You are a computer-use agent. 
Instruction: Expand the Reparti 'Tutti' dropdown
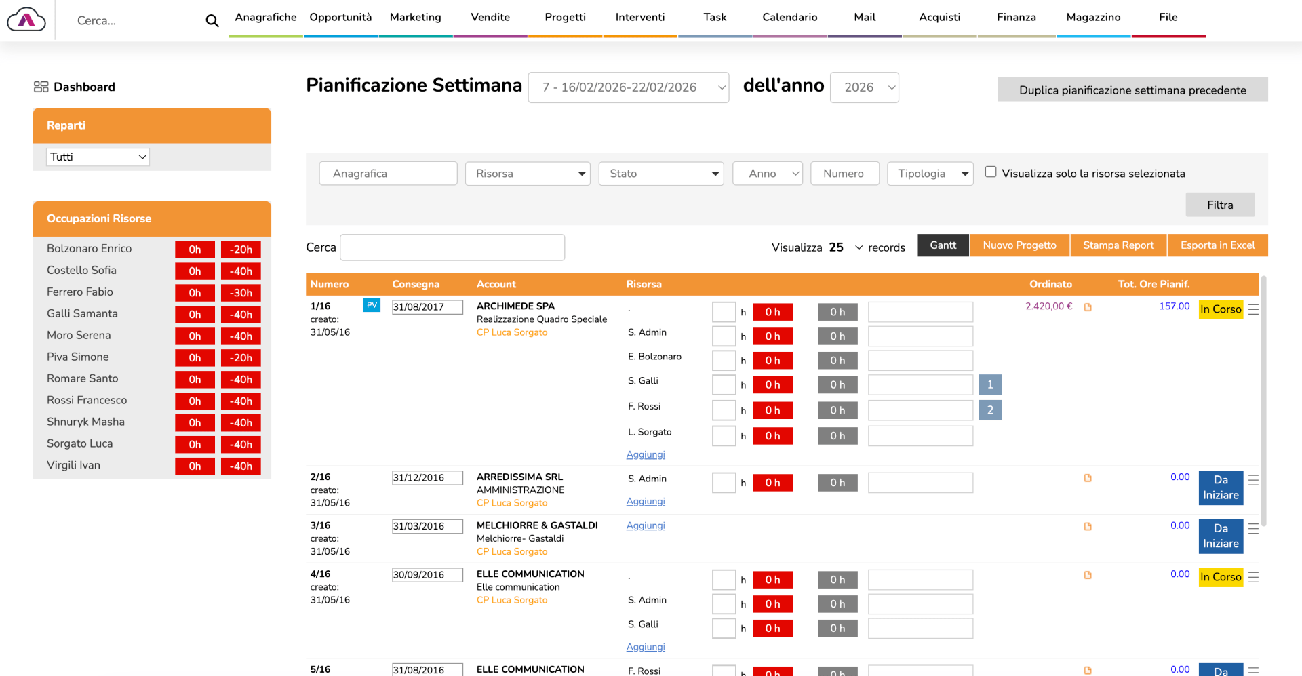point(98,157)
